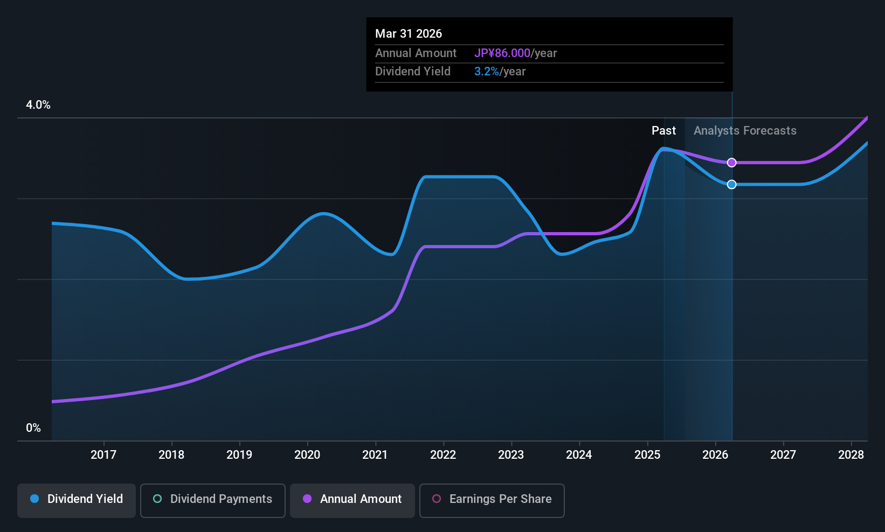Viewport: 885px width, 532px height.
Task: Click the 2028 x-axis label
Action: pyautogui.click(x=851, y=455)
